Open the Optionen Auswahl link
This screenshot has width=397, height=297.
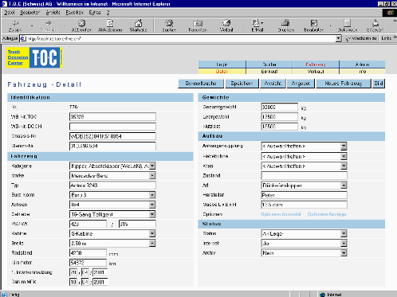[281, 214]
